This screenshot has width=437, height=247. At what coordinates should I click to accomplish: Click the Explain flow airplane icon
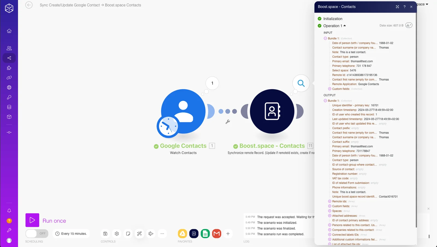[x=151, y=234]
